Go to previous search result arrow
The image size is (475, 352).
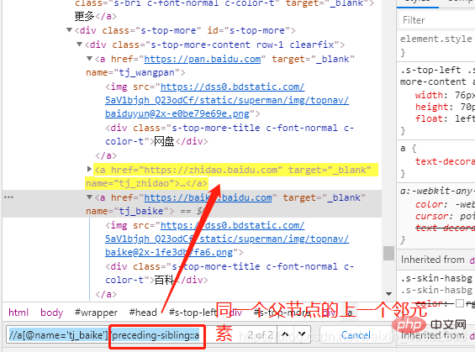285,334
